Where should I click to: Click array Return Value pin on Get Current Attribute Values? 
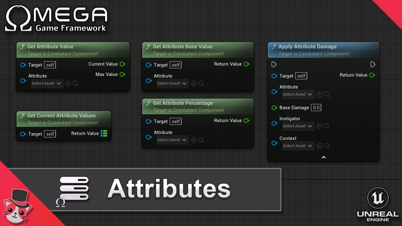click(104, 133)
